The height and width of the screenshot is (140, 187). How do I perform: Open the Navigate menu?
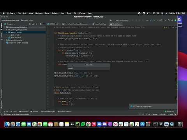point(39,13)
